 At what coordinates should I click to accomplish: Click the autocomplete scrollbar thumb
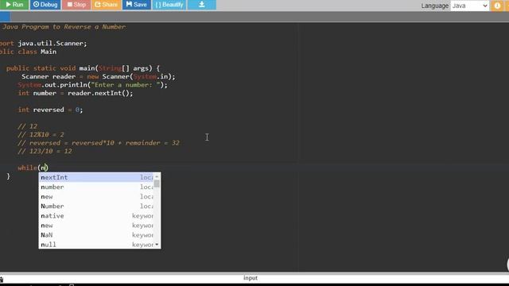[x=157, y=184]
